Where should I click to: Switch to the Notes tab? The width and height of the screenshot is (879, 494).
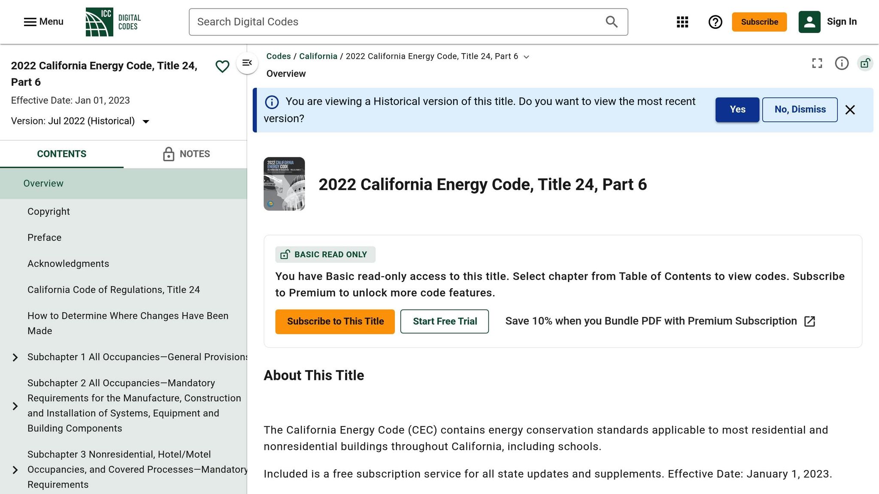coord(186,154)
